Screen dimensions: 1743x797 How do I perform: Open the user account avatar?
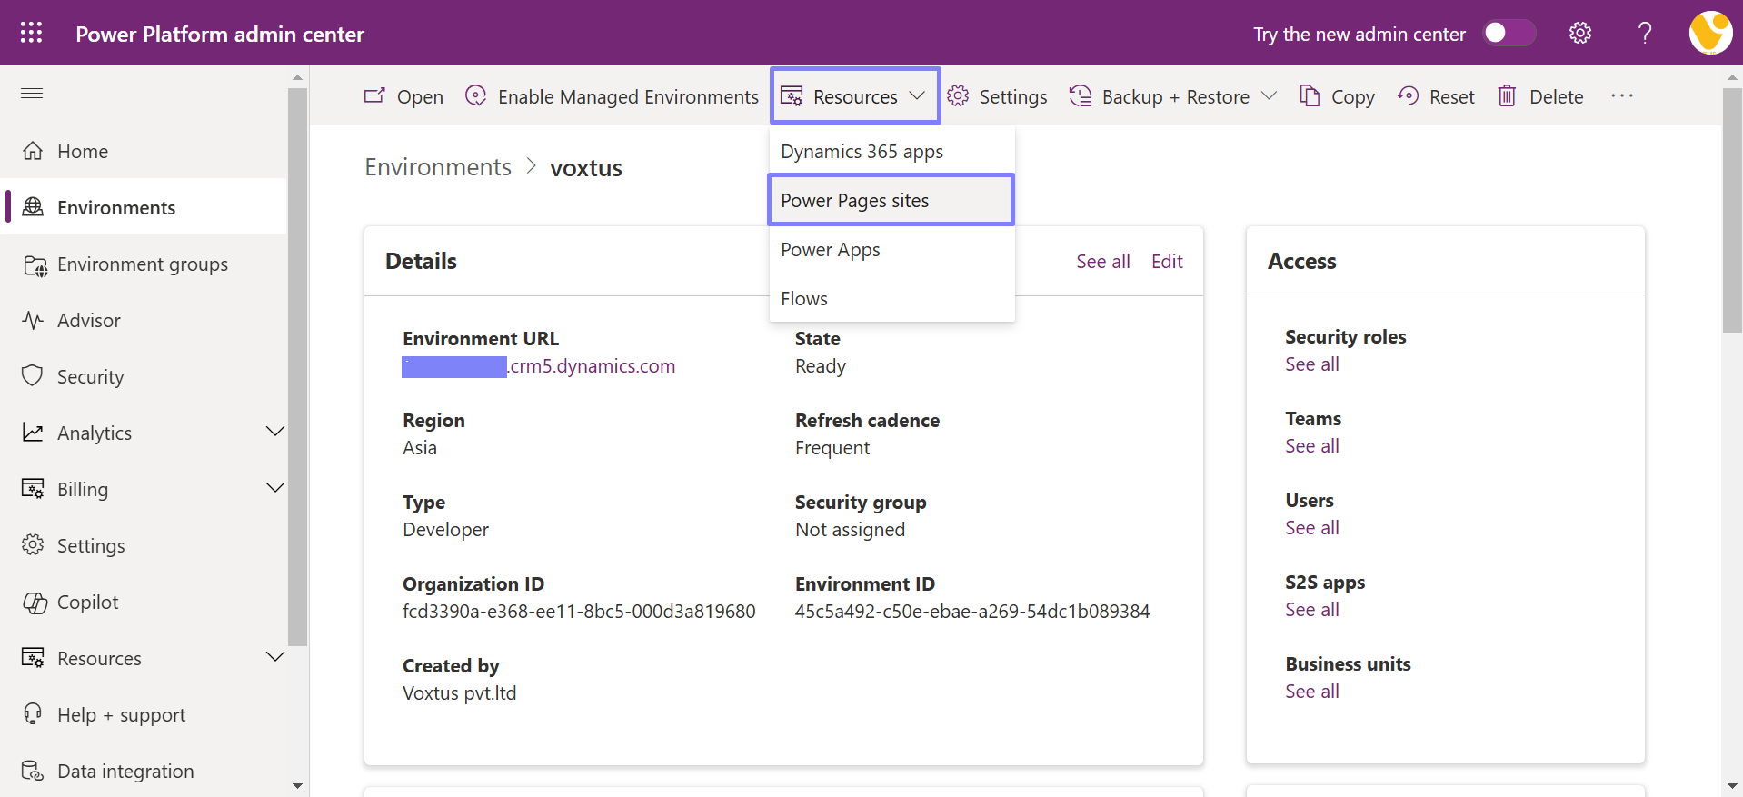click(x=1710, y=33)
